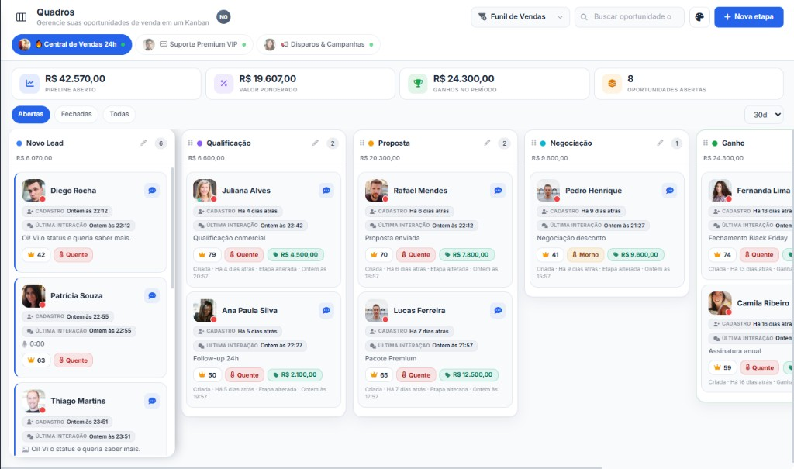The width and height of the screenshot is (794, 469).
Task: Click Pedro Henrique profile photo
Action: 548,191
